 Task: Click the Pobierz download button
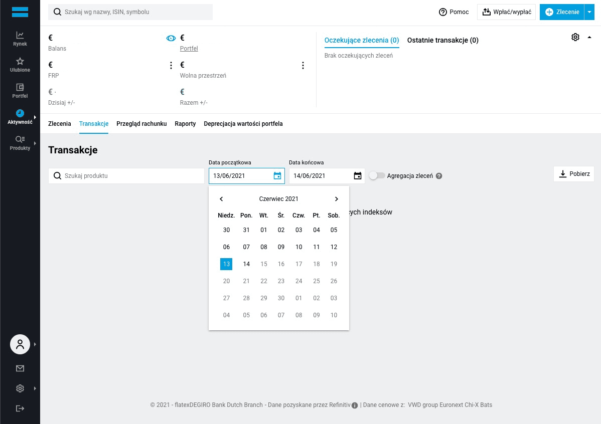[x=574, y=174]
